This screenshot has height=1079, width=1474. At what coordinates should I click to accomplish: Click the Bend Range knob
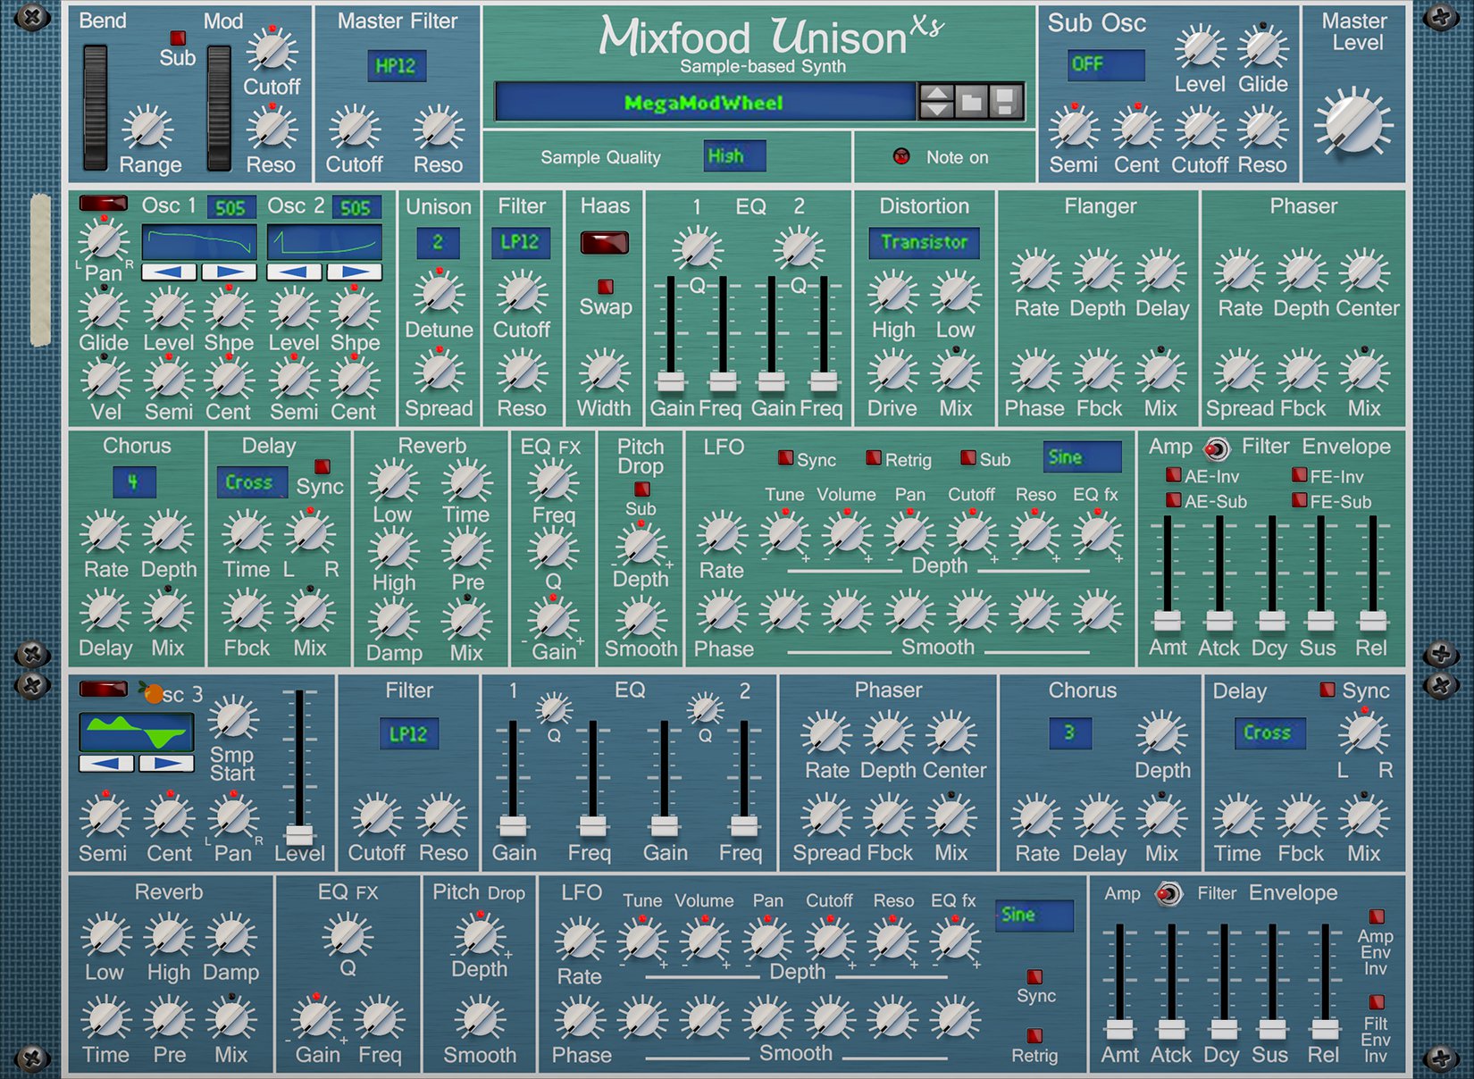147,129
